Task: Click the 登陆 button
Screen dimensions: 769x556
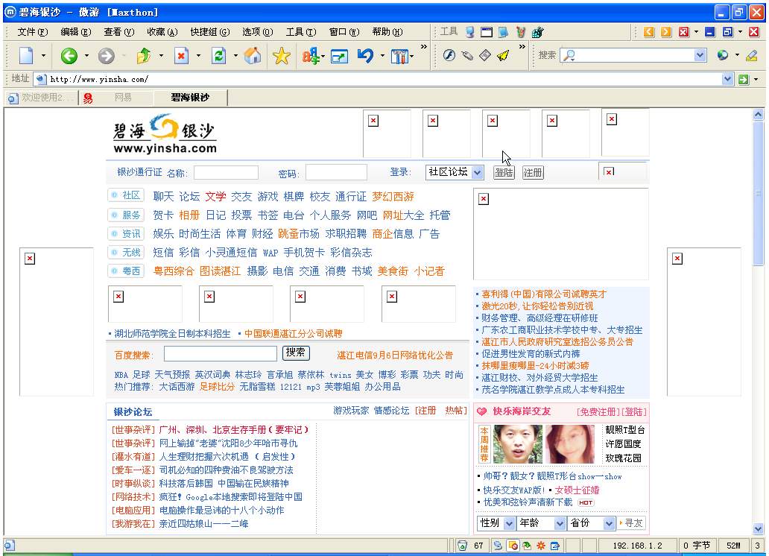Action: pyautogui.click(x=504, y=173)
